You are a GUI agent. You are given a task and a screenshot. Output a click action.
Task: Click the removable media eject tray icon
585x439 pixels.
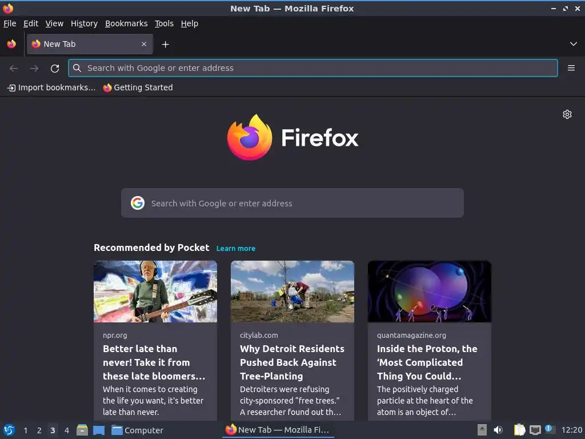(482, 430)
